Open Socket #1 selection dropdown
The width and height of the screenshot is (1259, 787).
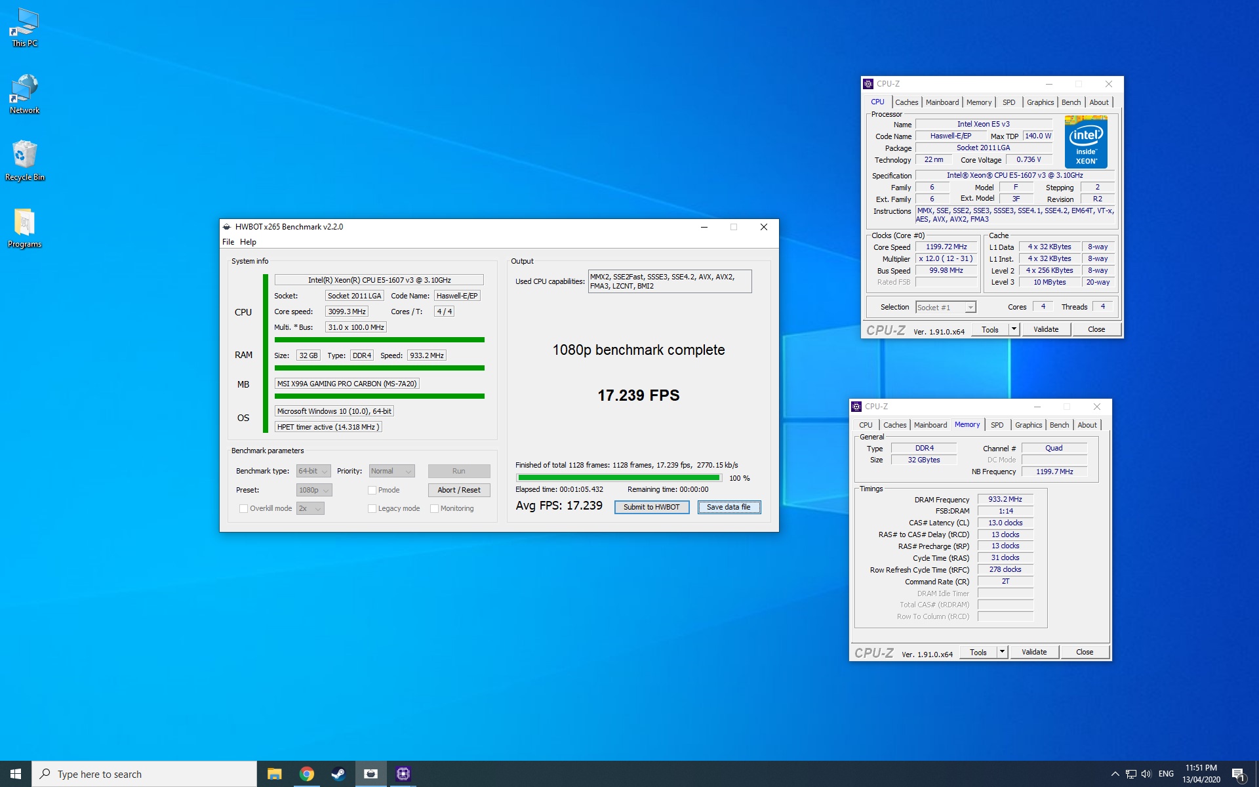coord(946,307)
